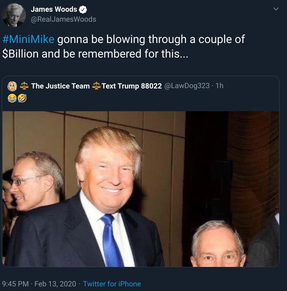Click the Feb 13, 2020 date
Screen dimensions: 287x291
(55, 284)
